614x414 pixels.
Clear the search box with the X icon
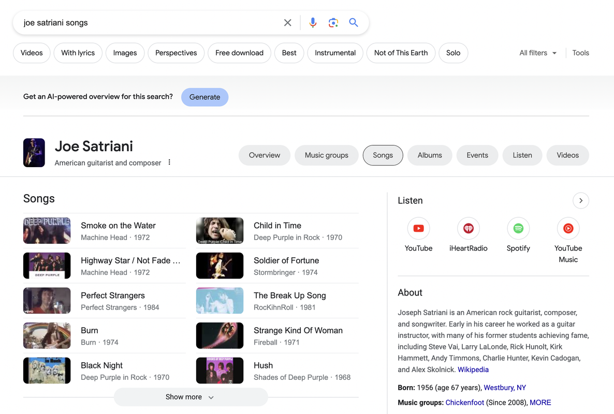click(x=287, y=23)
